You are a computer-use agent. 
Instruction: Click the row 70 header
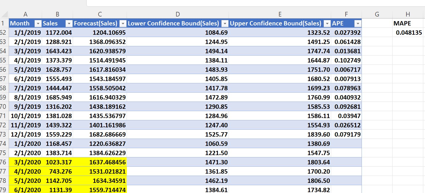3,107
